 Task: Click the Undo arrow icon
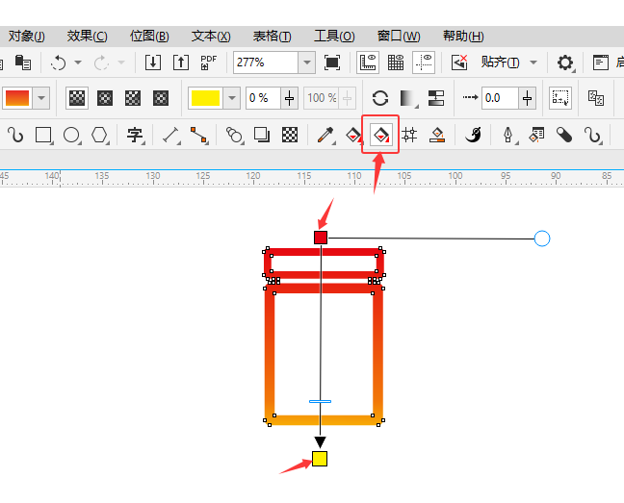coord(59,63)
